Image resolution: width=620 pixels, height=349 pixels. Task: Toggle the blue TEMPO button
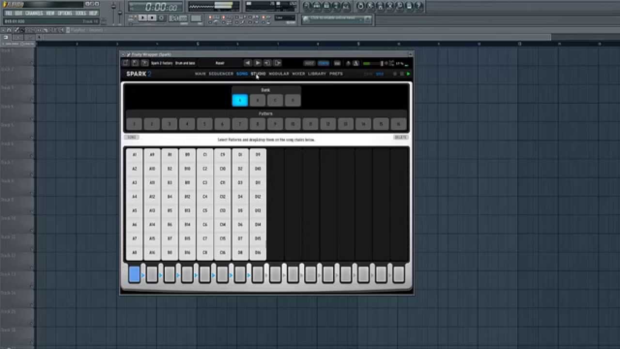coord(324,63)
